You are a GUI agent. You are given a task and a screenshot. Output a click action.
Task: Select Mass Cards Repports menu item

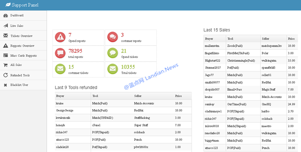coord(23,55)
